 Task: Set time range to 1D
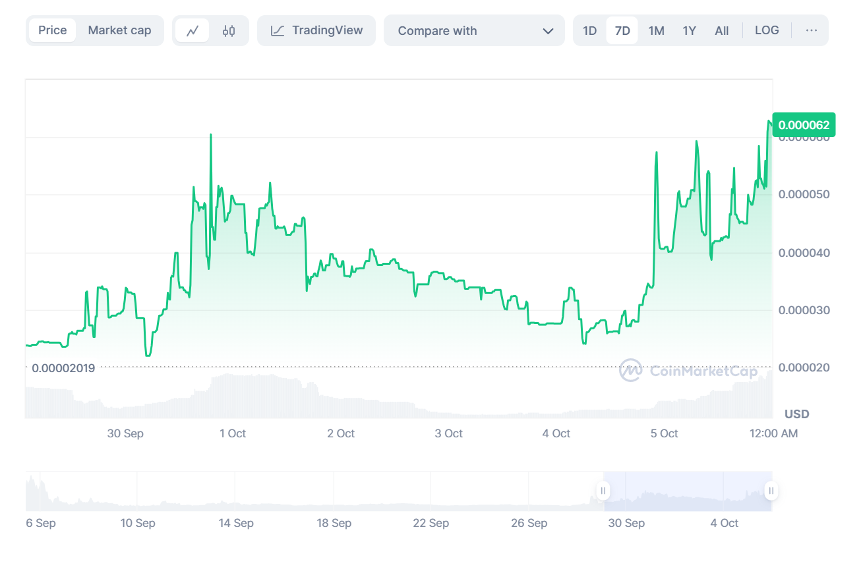[590, 31]
